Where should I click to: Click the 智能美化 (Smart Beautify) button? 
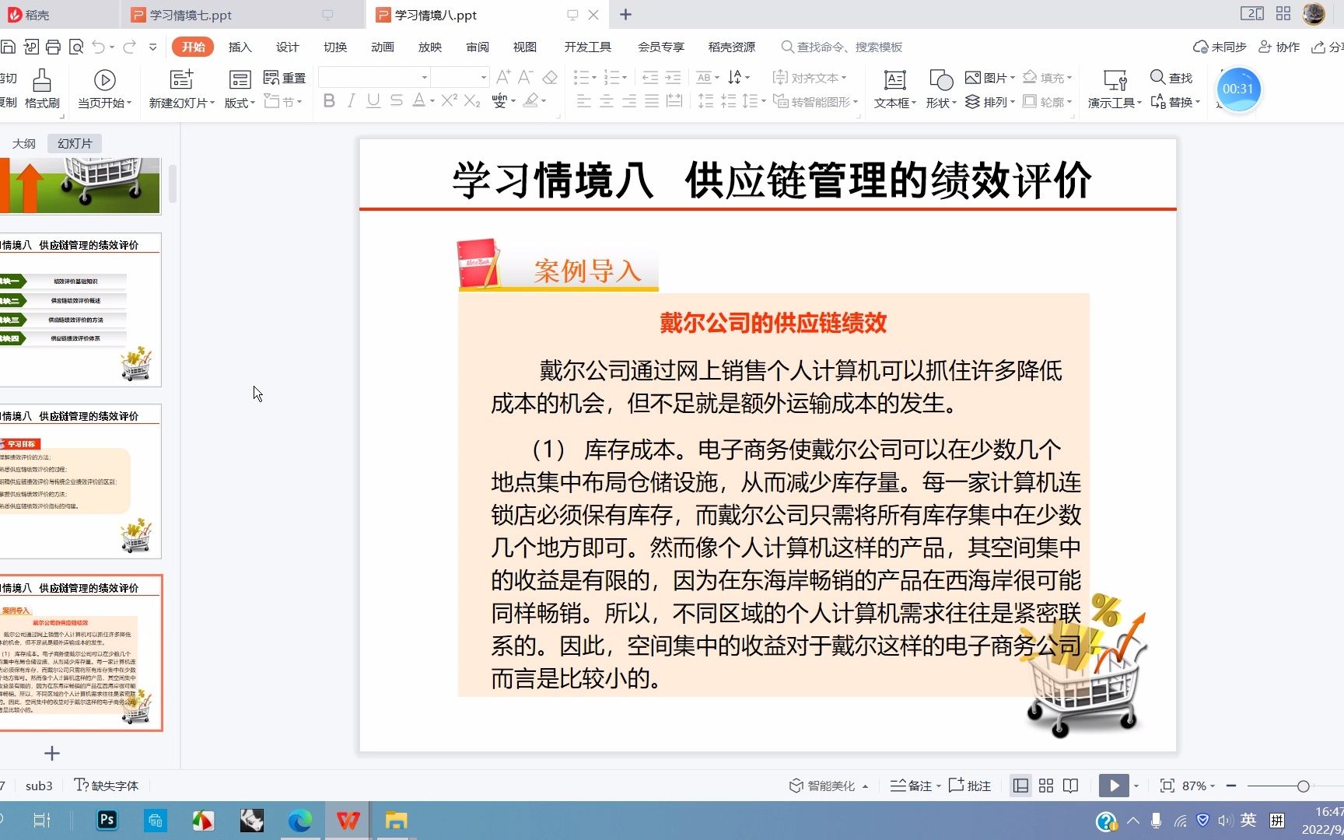[x=829, y=786]
